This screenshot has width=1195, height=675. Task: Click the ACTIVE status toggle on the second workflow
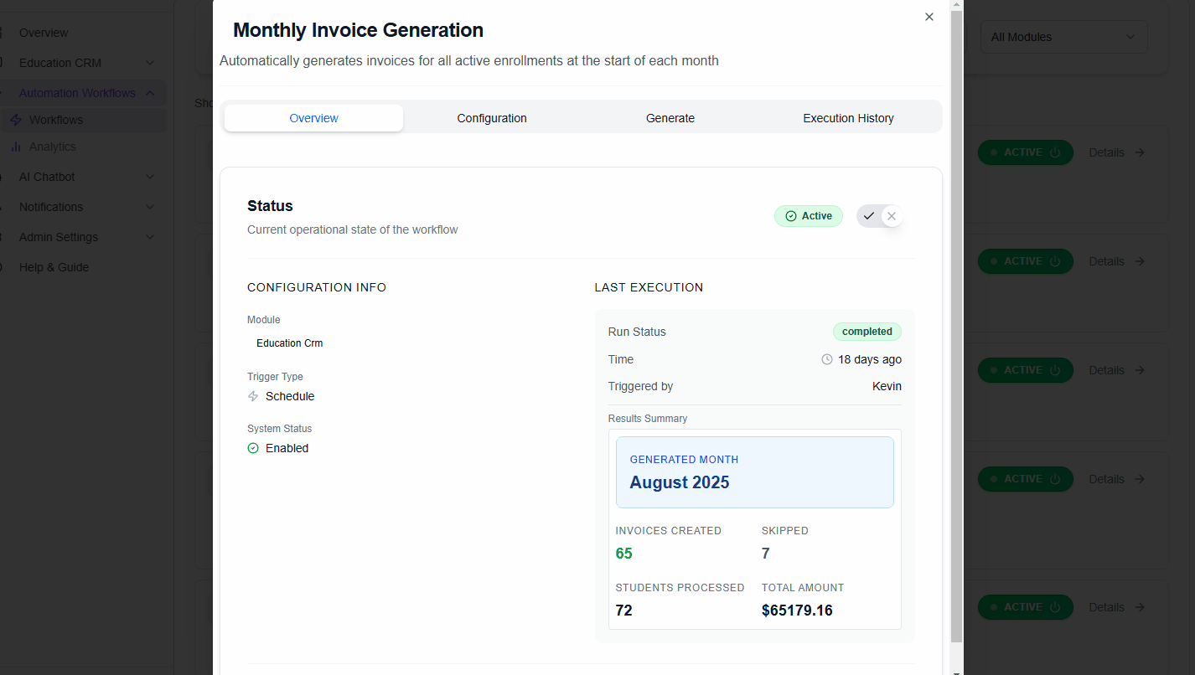pyautogui.click(x=1025, y=260)
